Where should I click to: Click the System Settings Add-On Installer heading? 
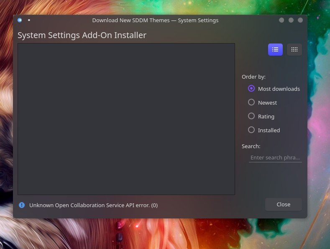(x=82, y=35)
